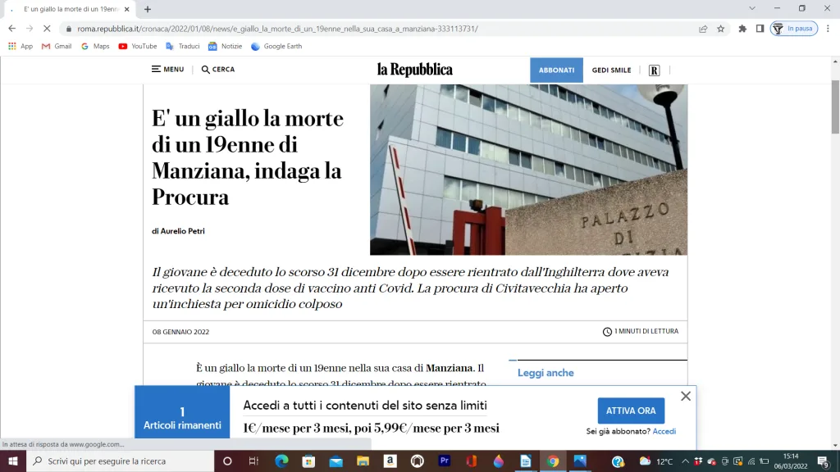The width and height of the screenshot is (840, 472).
Task: Click the R account icon
Action: point(654,70)
